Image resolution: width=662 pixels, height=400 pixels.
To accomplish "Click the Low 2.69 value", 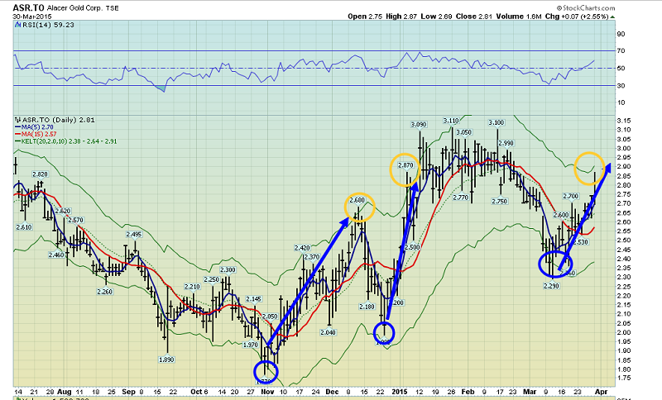I will click(x=436, y=17).
